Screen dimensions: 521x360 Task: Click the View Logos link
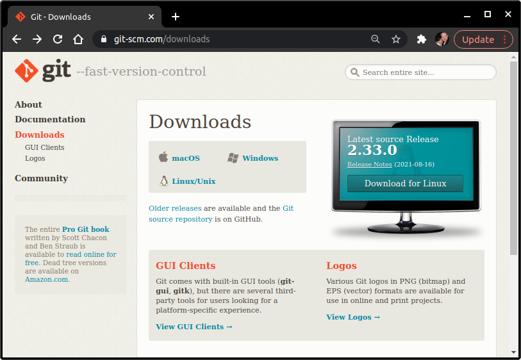353,317
